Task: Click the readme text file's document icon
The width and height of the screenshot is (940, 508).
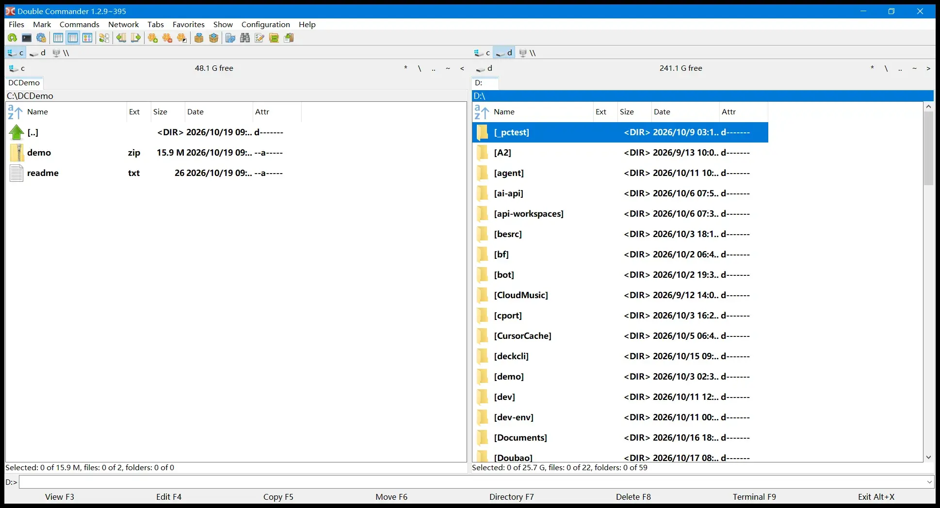Action: [16, 173]
